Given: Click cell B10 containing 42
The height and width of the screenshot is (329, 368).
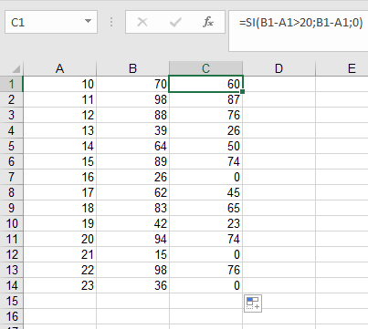Looking at the screenshot, I should coord(132,223).
